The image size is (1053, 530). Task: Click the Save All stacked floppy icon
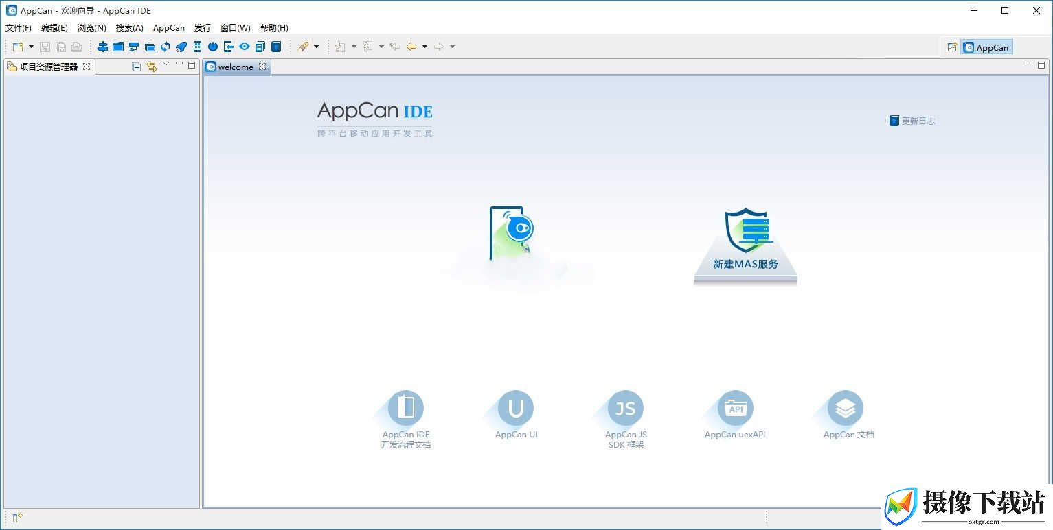point(60,47)
